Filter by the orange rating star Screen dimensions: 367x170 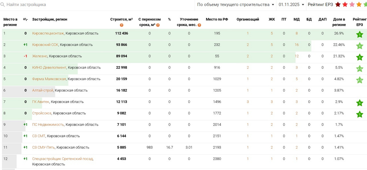359,5
